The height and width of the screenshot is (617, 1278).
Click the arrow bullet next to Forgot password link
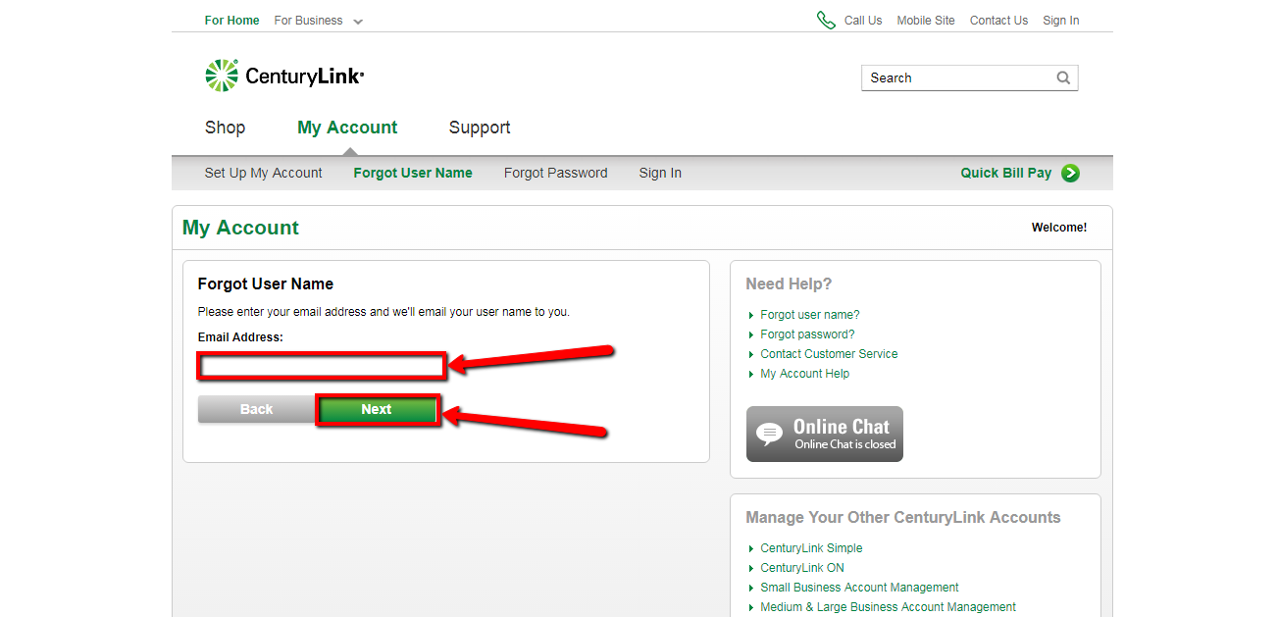pos(751,334)
